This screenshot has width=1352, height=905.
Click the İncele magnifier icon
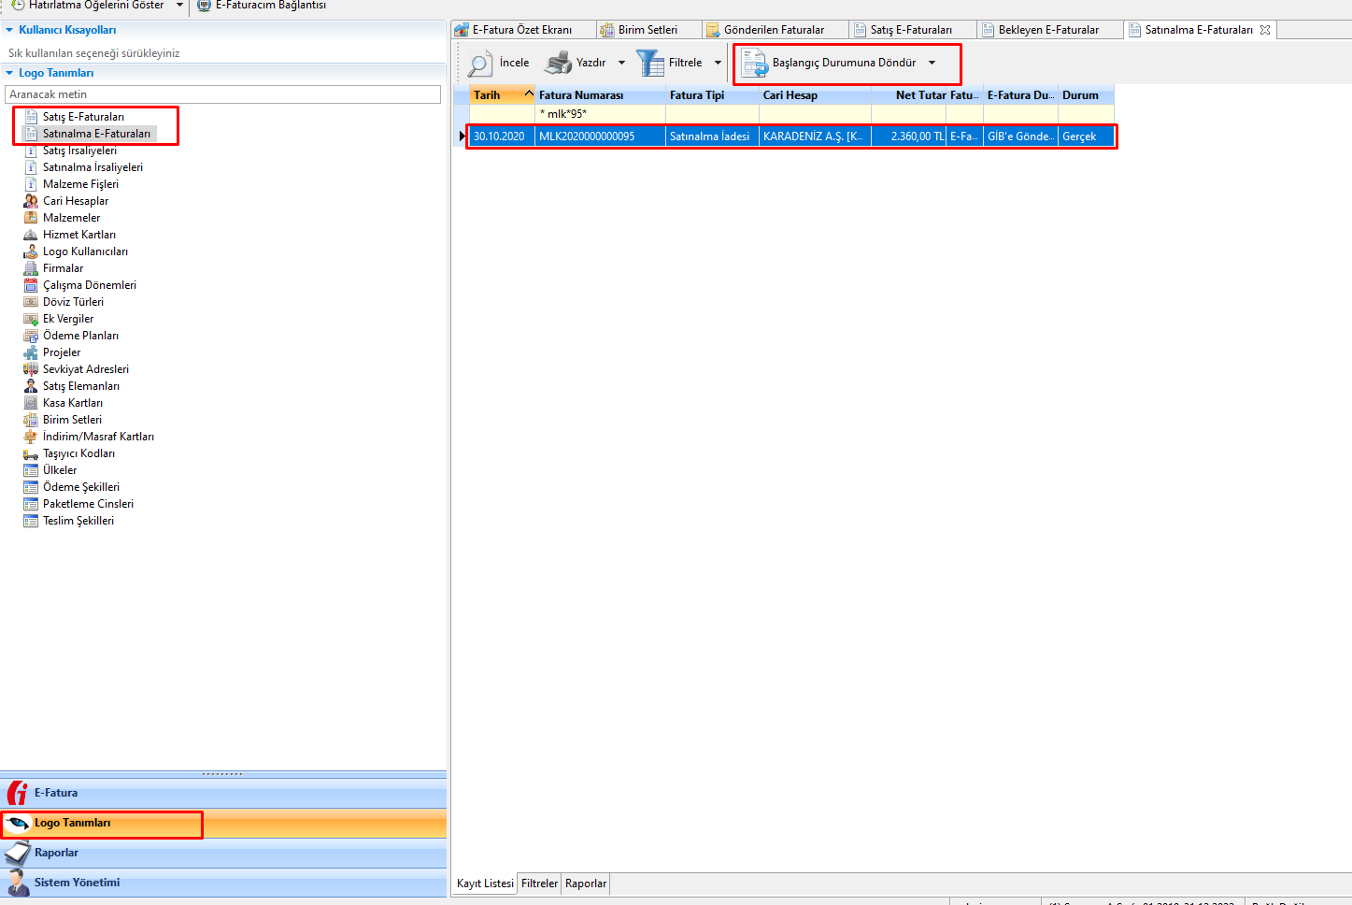480,64
